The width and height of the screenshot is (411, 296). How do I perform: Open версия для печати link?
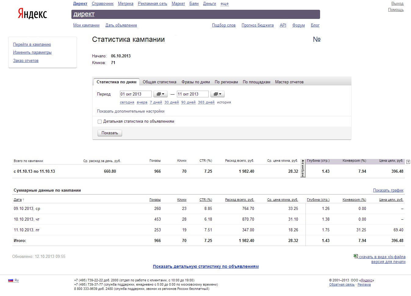pyautogui.click(x=388, y=262)
